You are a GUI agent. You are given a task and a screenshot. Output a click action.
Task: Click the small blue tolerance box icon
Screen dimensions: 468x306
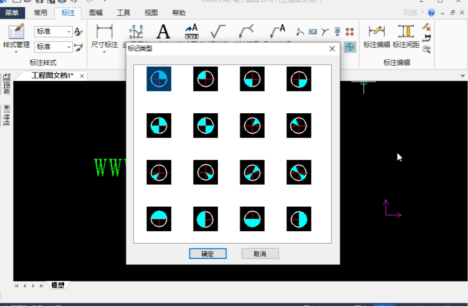(x=312, y=31)
